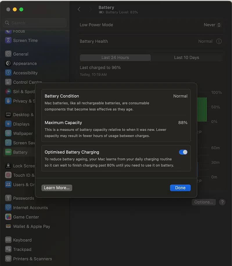
Task: Open Lock Screen icon in sidebar
Action: pyautogui.click(x=8, y=166)
